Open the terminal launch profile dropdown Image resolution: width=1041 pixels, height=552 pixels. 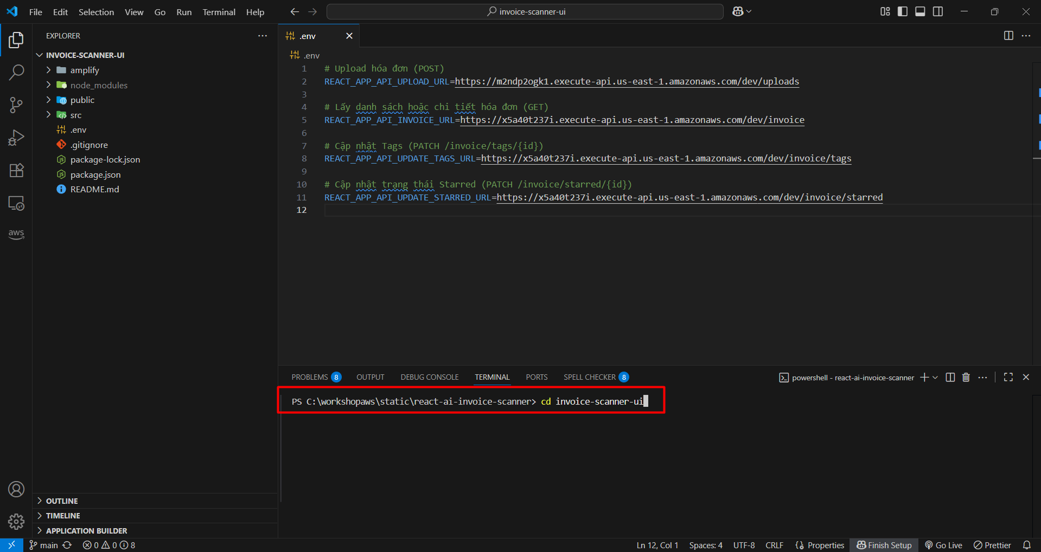point(934,377)
